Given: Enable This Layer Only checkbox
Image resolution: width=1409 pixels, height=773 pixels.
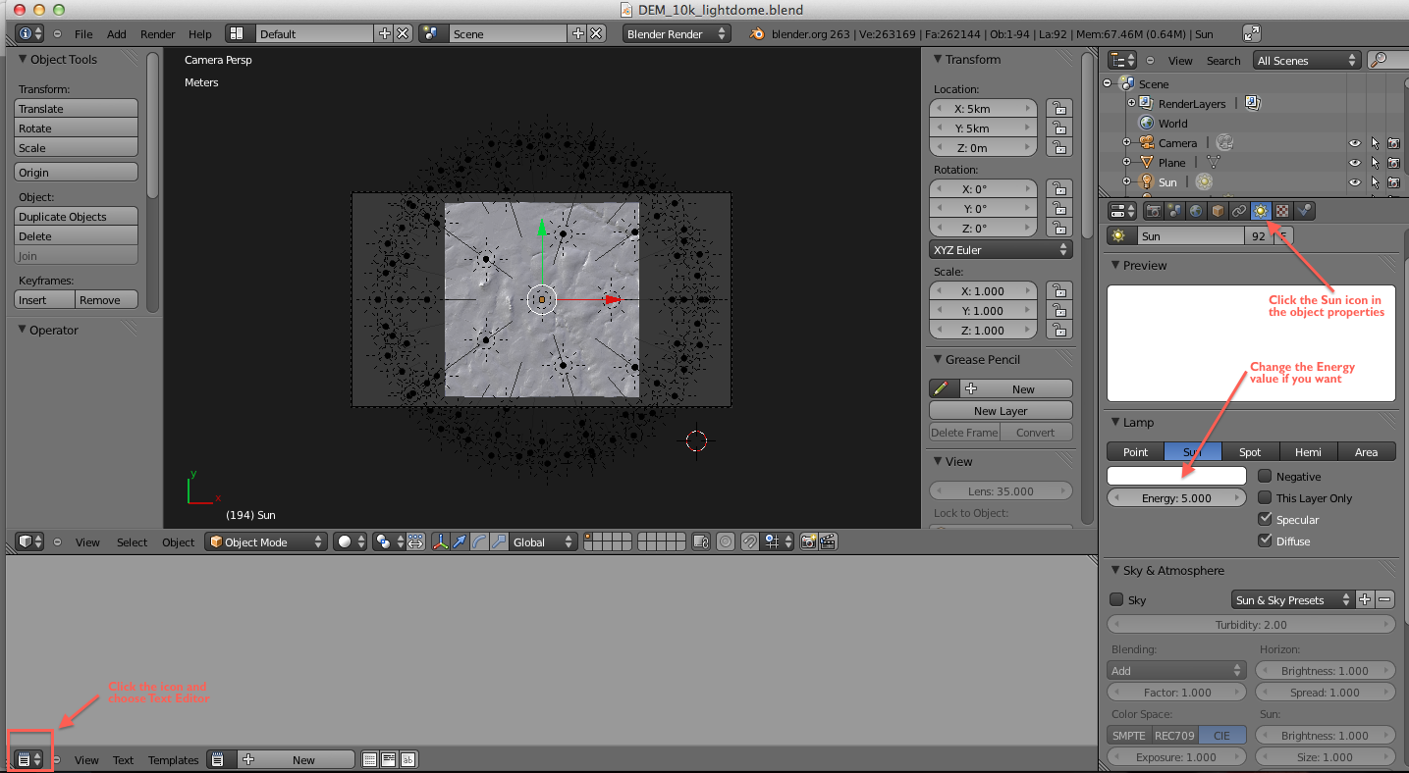Looking at the screenshot, I should (1266, 497).
